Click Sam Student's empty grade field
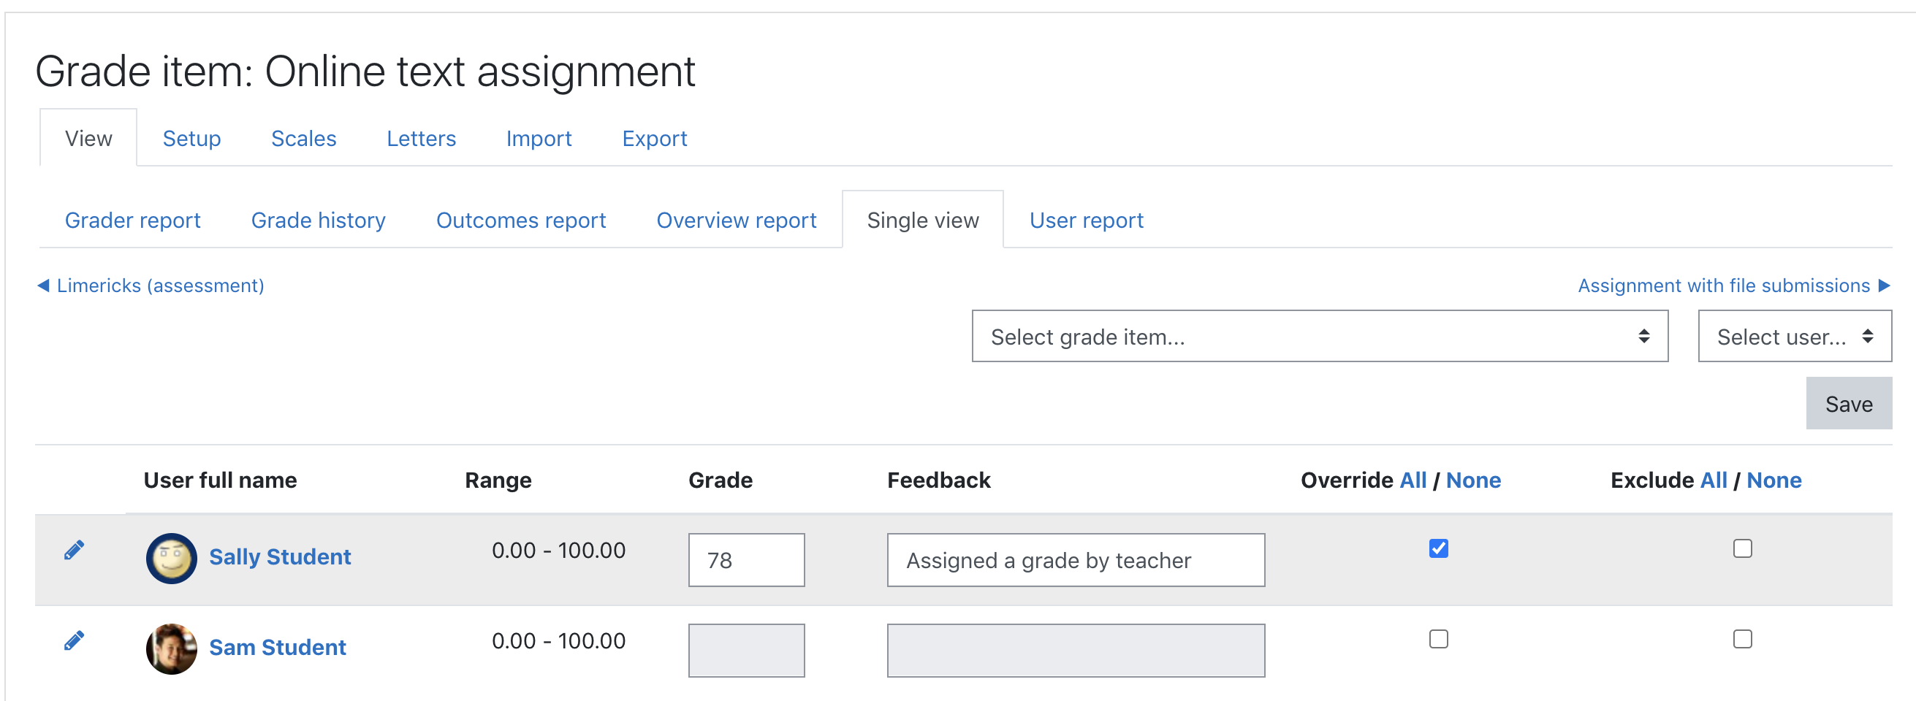Screen dimensions: 1916x701 pyautogui.click(x=746, y=651)
